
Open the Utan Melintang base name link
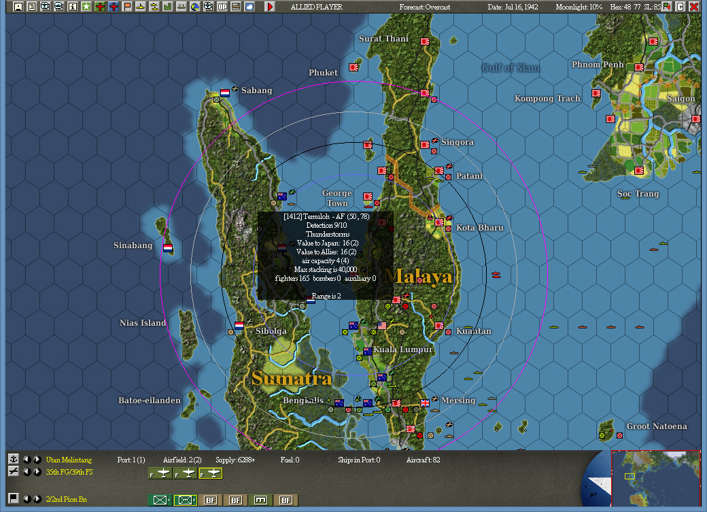tap(68, 460)
